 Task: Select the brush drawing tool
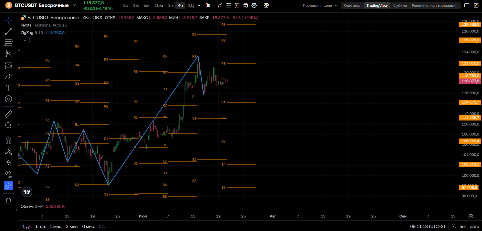pos(9,76)
